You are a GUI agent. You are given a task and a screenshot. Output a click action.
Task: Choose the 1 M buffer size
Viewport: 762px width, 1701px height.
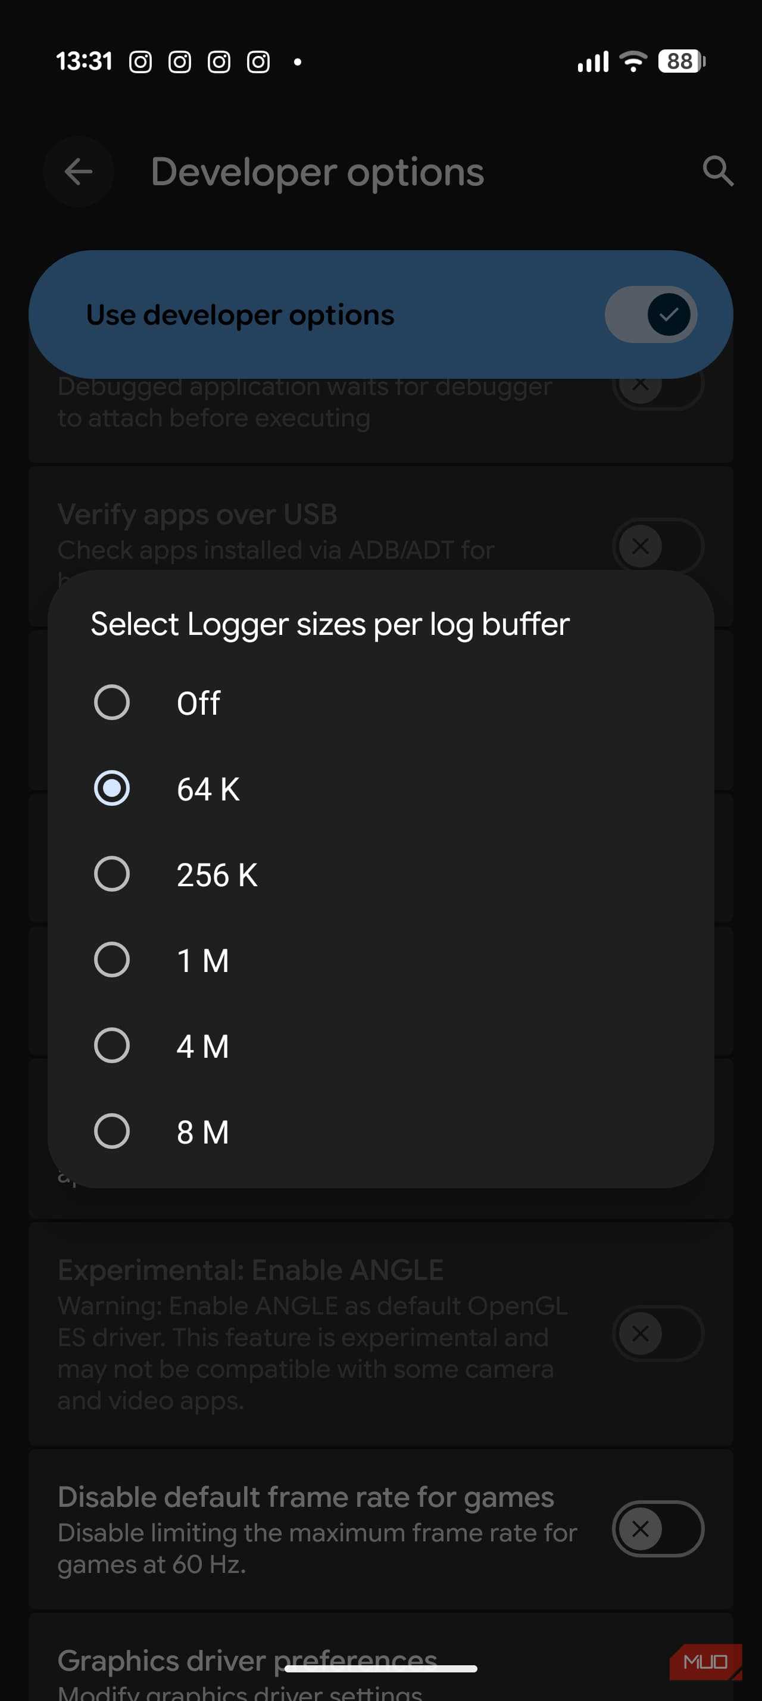pyautogui.click(x=111, y=960)
